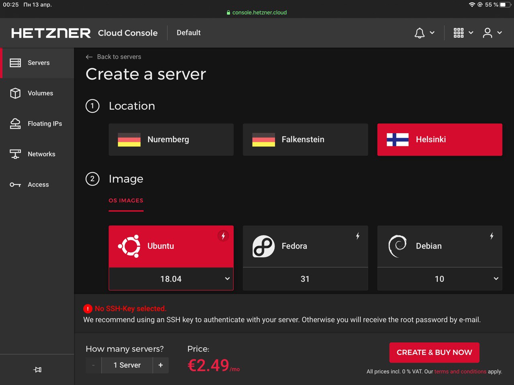Open the Volumes sidebar section
This screenshot has width=514, height=385.
click(37, 93)
